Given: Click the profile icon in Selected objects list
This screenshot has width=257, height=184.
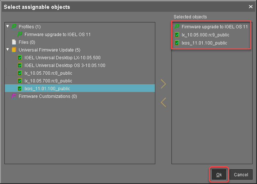Looking at the screenshot, I should click(x=177, y=27).
